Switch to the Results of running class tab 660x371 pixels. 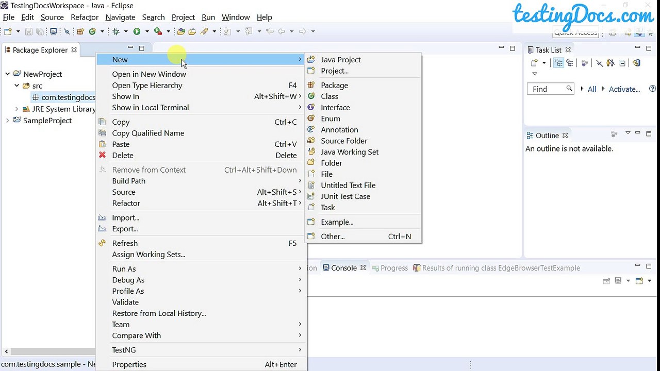(x=496, y=268)
